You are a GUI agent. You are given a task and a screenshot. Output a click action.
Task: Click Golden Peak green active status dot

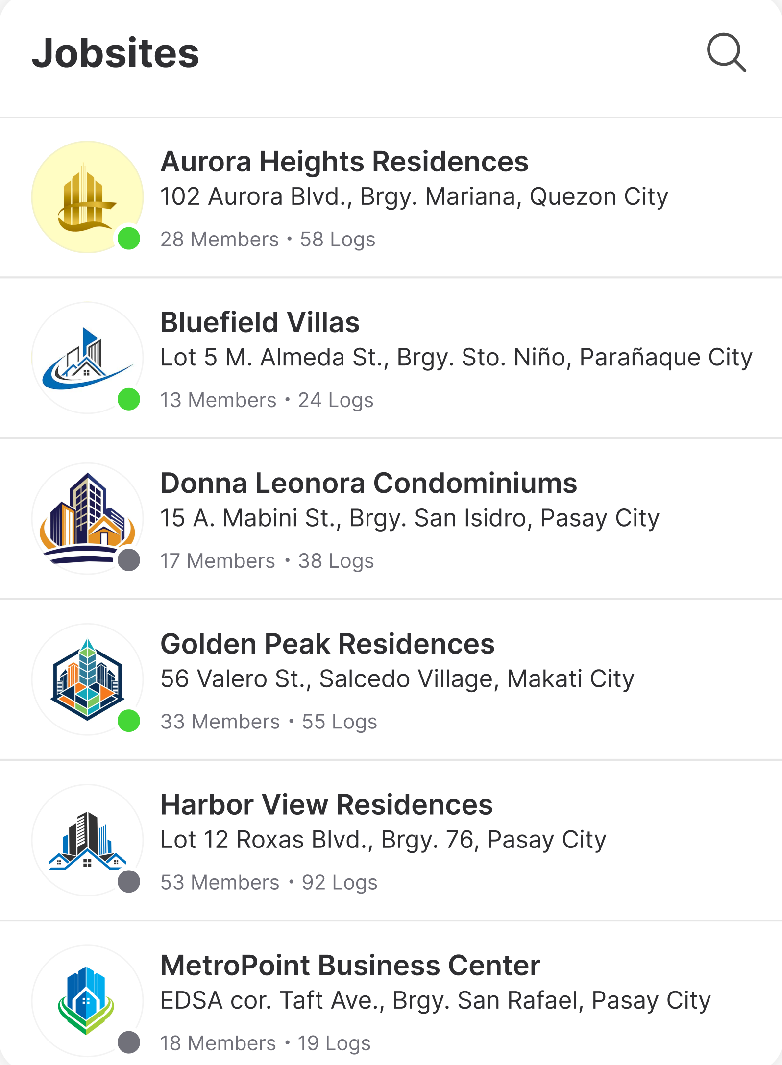coord(129,721)
